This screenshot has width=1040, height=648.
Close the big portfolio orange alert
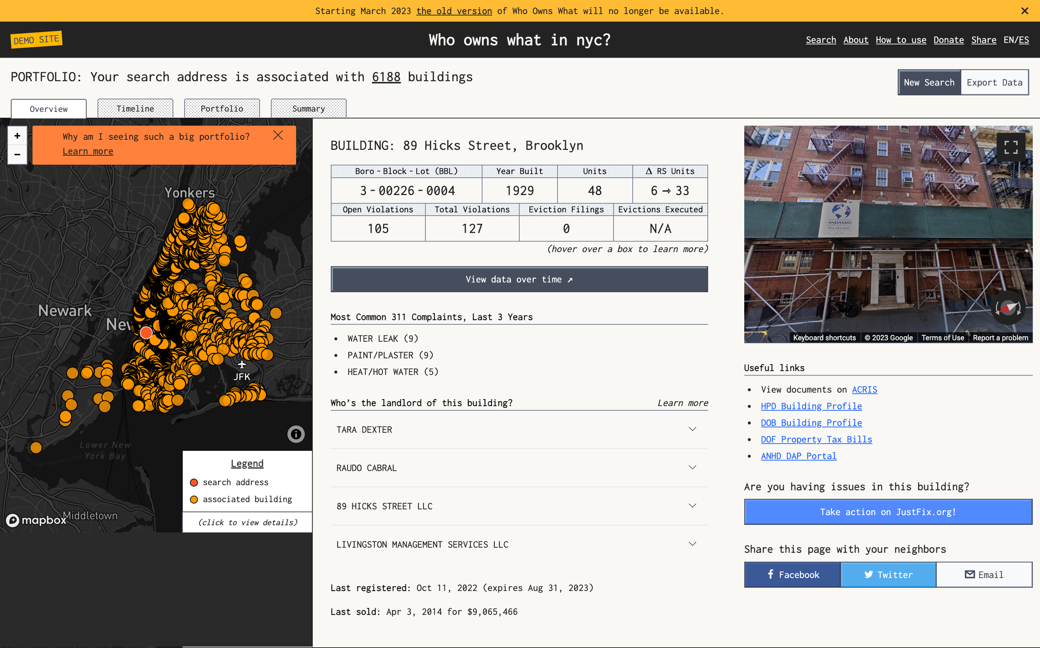click(278, 135)
